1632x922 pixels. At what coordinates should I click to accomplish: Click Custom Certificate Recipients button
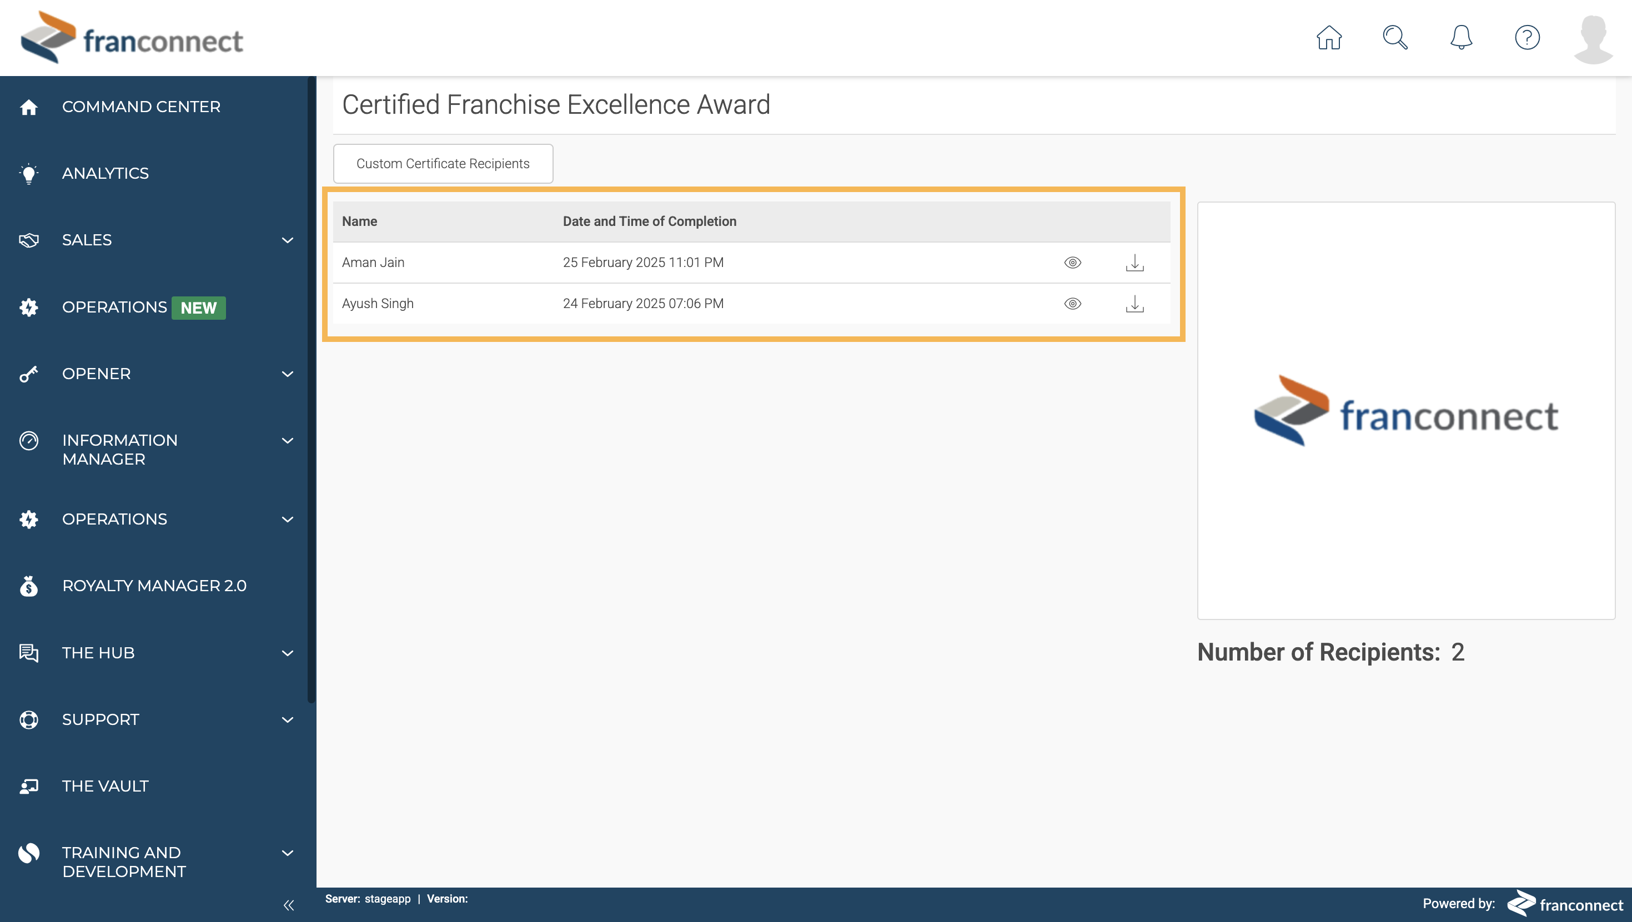point(443,163)
